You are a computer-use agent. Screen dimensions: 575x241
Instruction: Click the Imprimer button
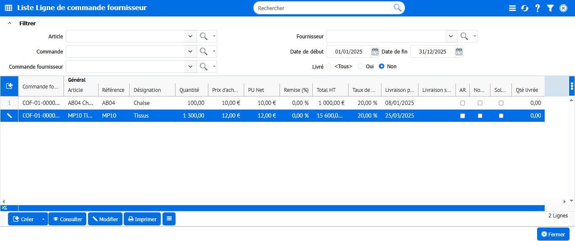pos(142,219)
